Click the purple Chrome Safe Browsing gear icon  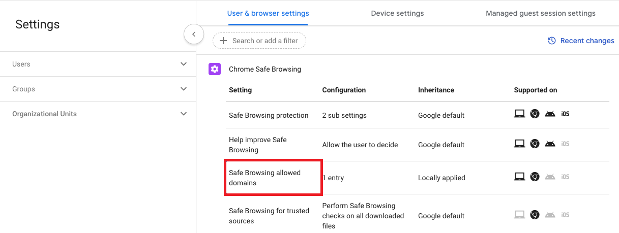click(x=215, y=69)
